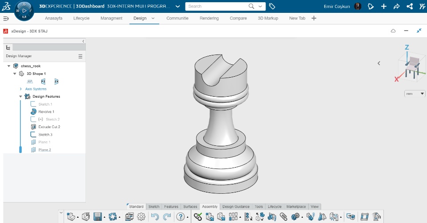Expand the side panel chevron near view cube
The width and height of the screenshot is (427, 223).
379,63
